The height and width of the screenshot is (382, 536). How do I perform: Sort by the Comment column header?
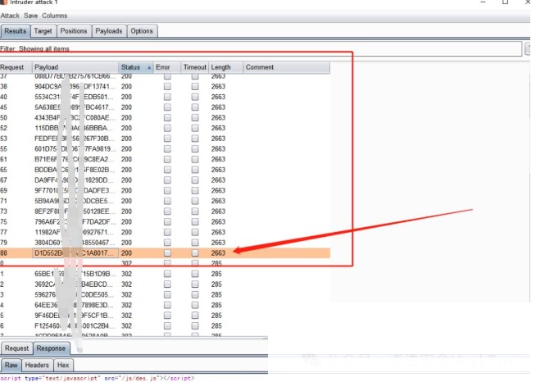287,67
